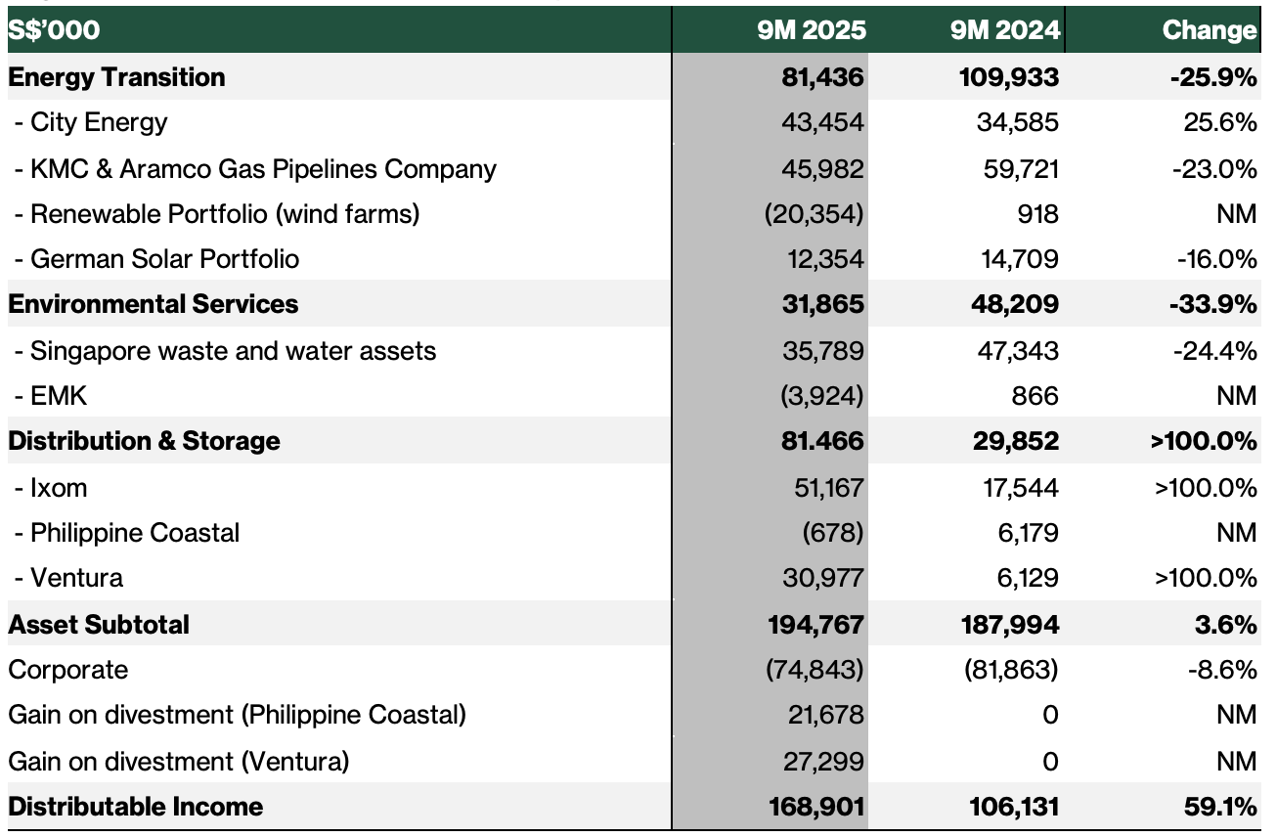Click Gain on divestment (Philippine Coastal) value 21,678
The height and width of the screenshot is (837, 1277).
click(x=825, y=715)
